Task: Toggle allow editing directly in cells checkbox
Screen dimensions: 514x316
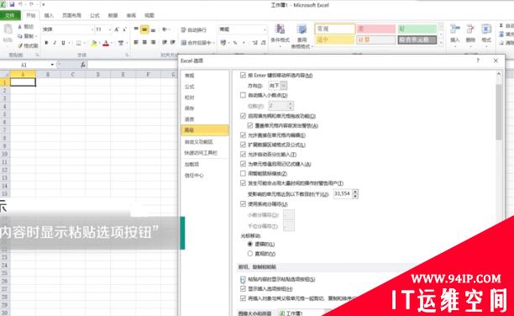Action: 243,134
